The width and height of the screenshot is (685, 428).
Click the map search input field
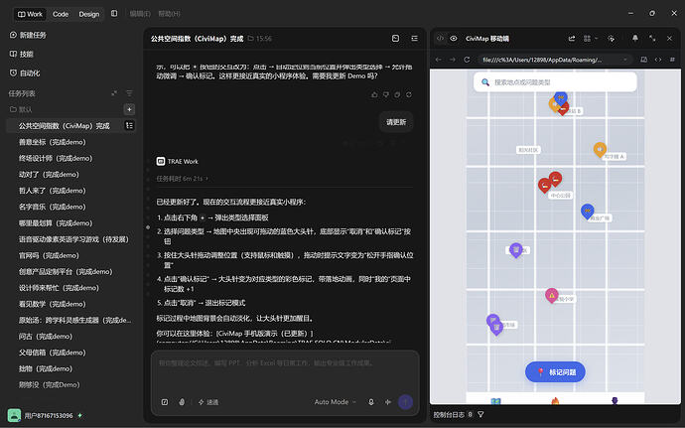coord(555,82)
